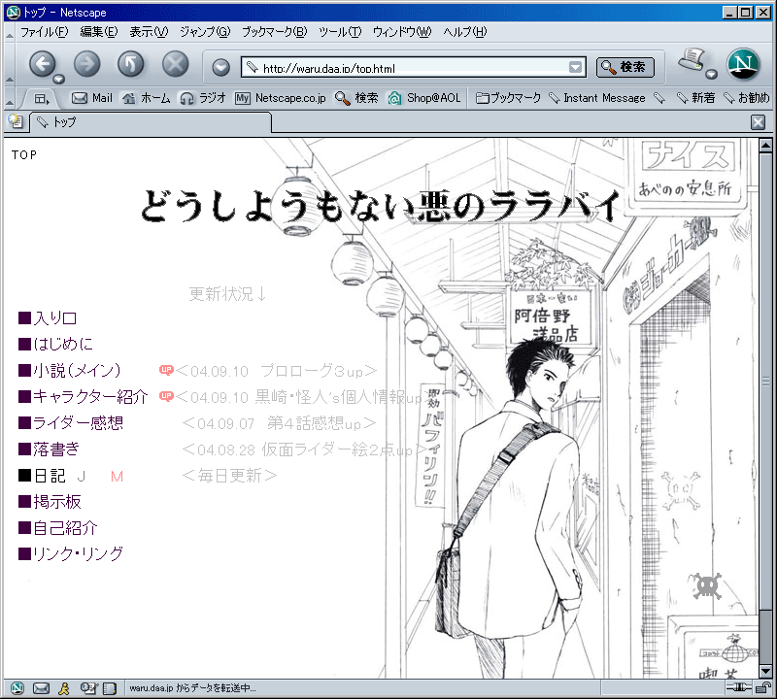Click the 検索 search button
This screenshot has height=699, width=777.
[625, 67]
